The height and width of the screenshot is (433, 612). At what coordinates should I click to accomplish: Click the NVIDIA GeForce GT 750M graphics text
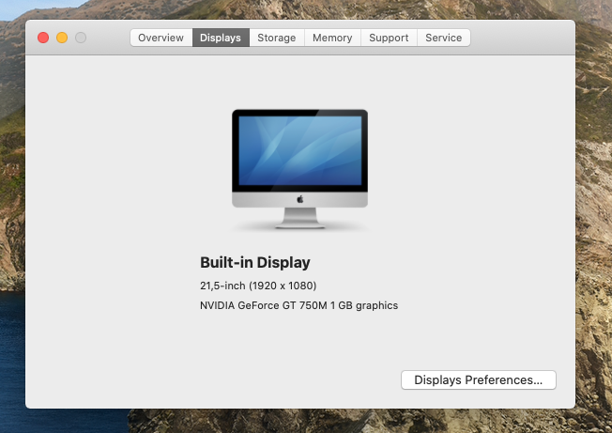coord(299,305)
